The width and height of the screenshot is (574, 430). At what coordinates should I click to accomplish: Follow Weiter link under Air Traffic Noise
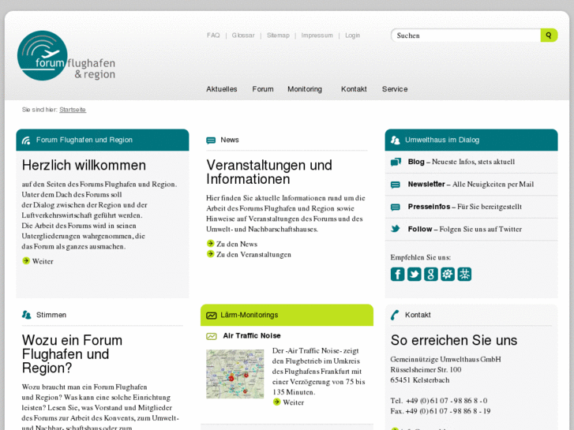[x=293, y=402]
